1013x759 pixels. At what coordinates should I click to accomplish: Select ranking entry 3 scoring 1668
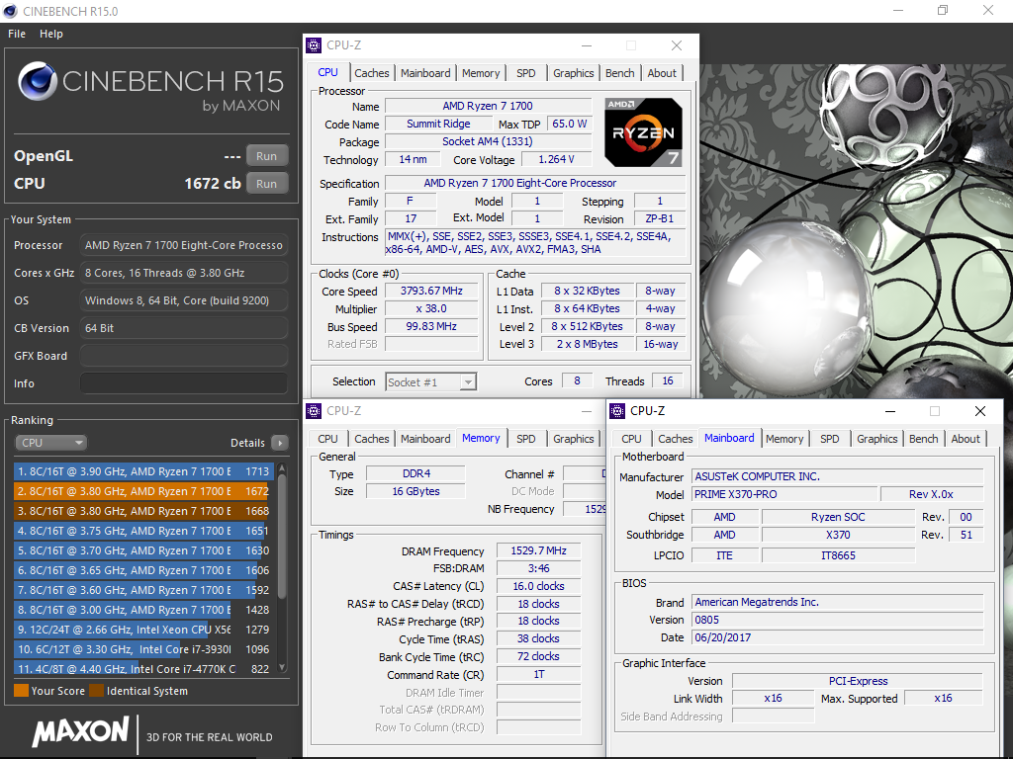tap(143, 511)
